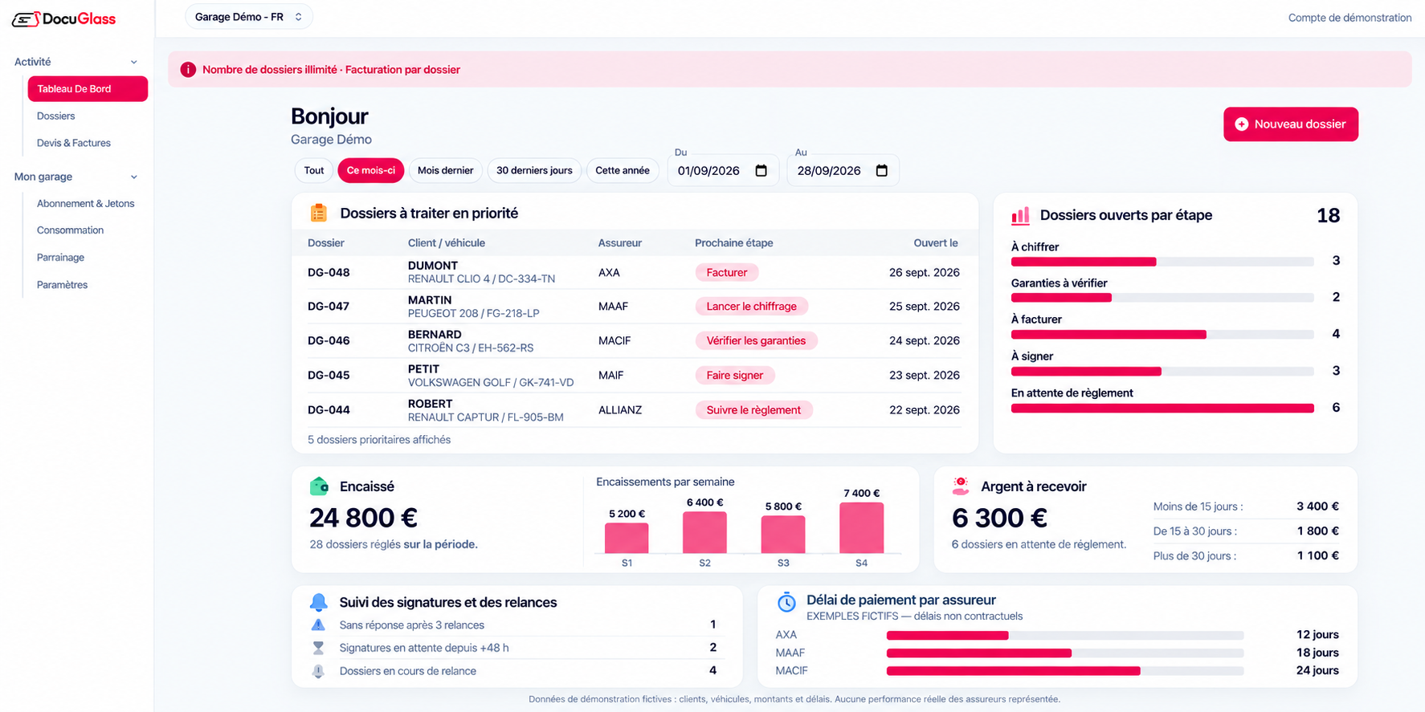
Task: Click the Nouveau dossier button
Action: coord(1291,124)
